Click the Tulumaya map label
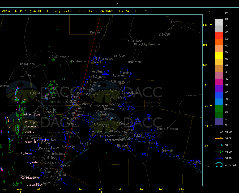The image size is (239, 193). tap(99, 77)
